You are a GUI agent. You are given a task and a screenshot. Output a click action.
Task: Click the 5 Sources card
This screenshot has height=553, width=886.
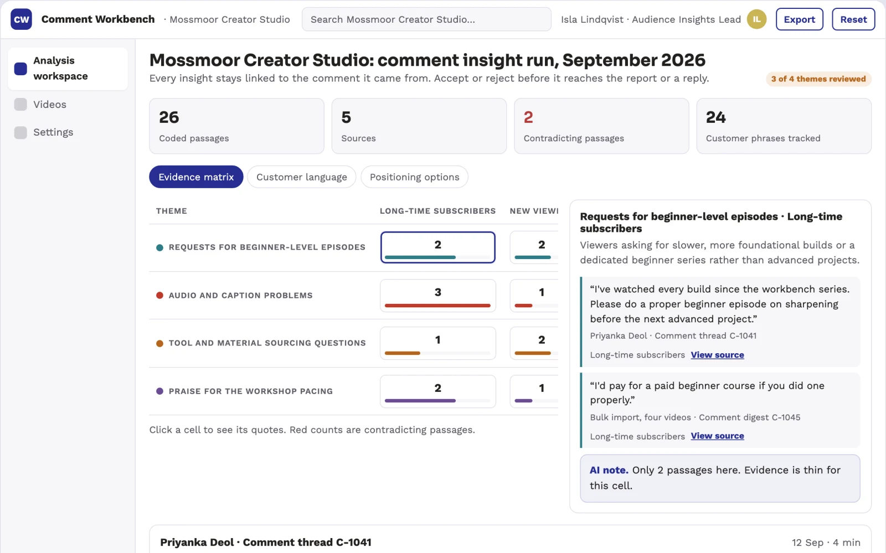[419, 126]
